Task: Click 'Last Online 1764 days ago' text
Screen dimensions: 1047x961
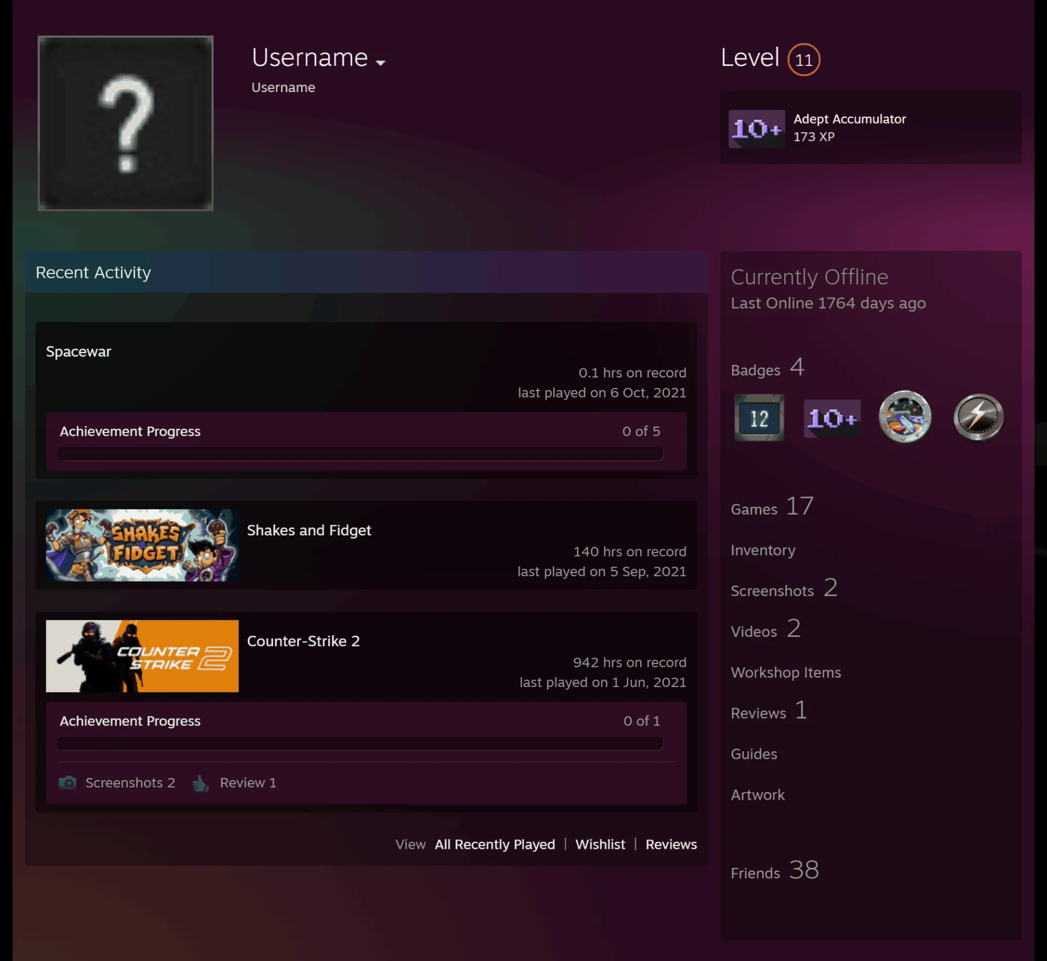Action: point(828,303)
